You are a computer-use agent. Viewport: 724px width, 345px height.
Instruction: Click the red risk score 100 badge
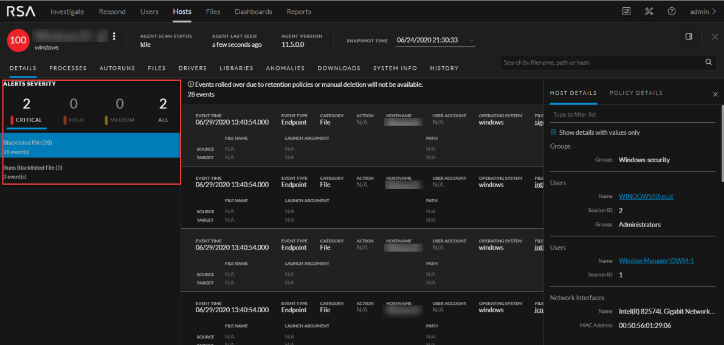[x=18, y=40]
